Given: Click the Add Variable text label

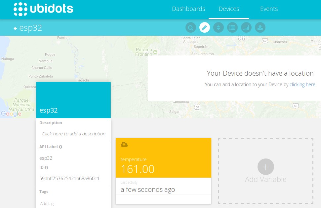Looking at the screenshot, I should [x=265, y=179].
